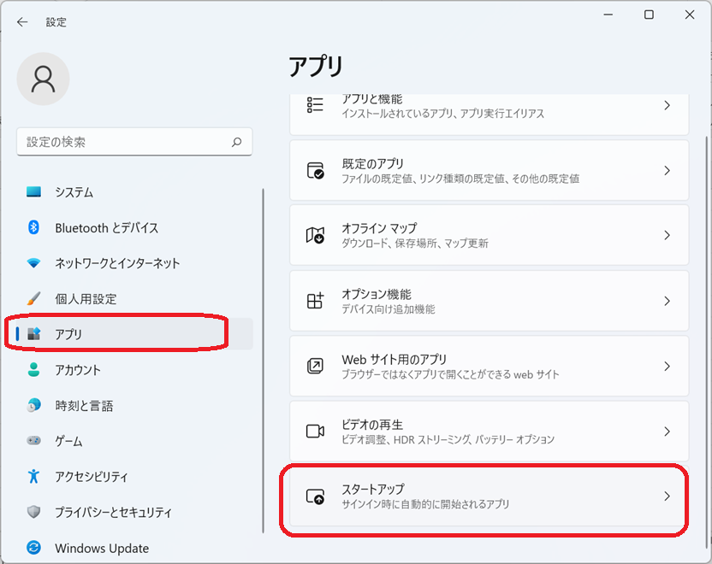Click the Windows Update sync icon
The image size is (712, 564).
33,548
